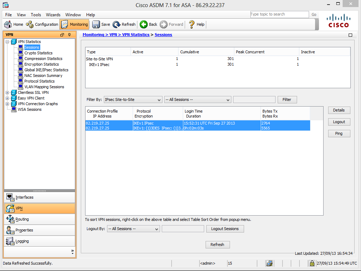Click the Interfaces navigation icon
The width and height of the screenshot is (361, 271).
point(10,197)
